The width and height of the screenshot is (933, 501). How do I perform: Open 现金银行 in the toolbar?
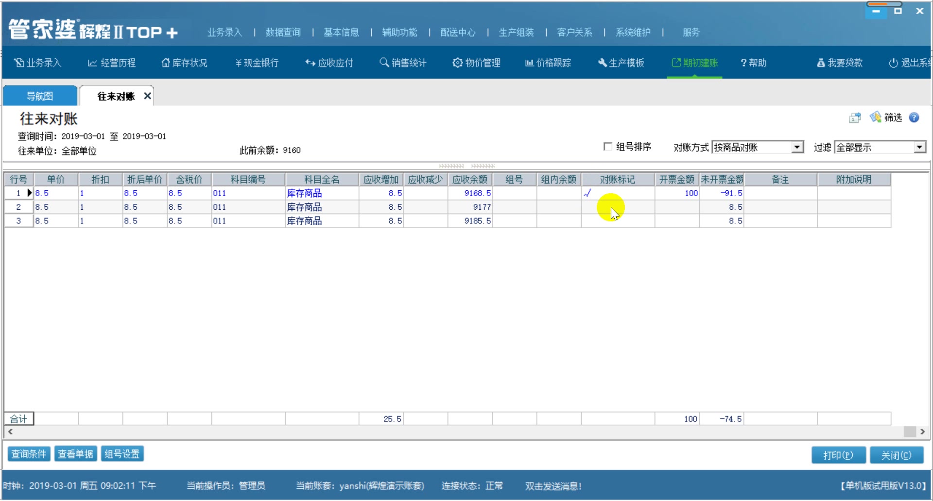tap(257, 63)
